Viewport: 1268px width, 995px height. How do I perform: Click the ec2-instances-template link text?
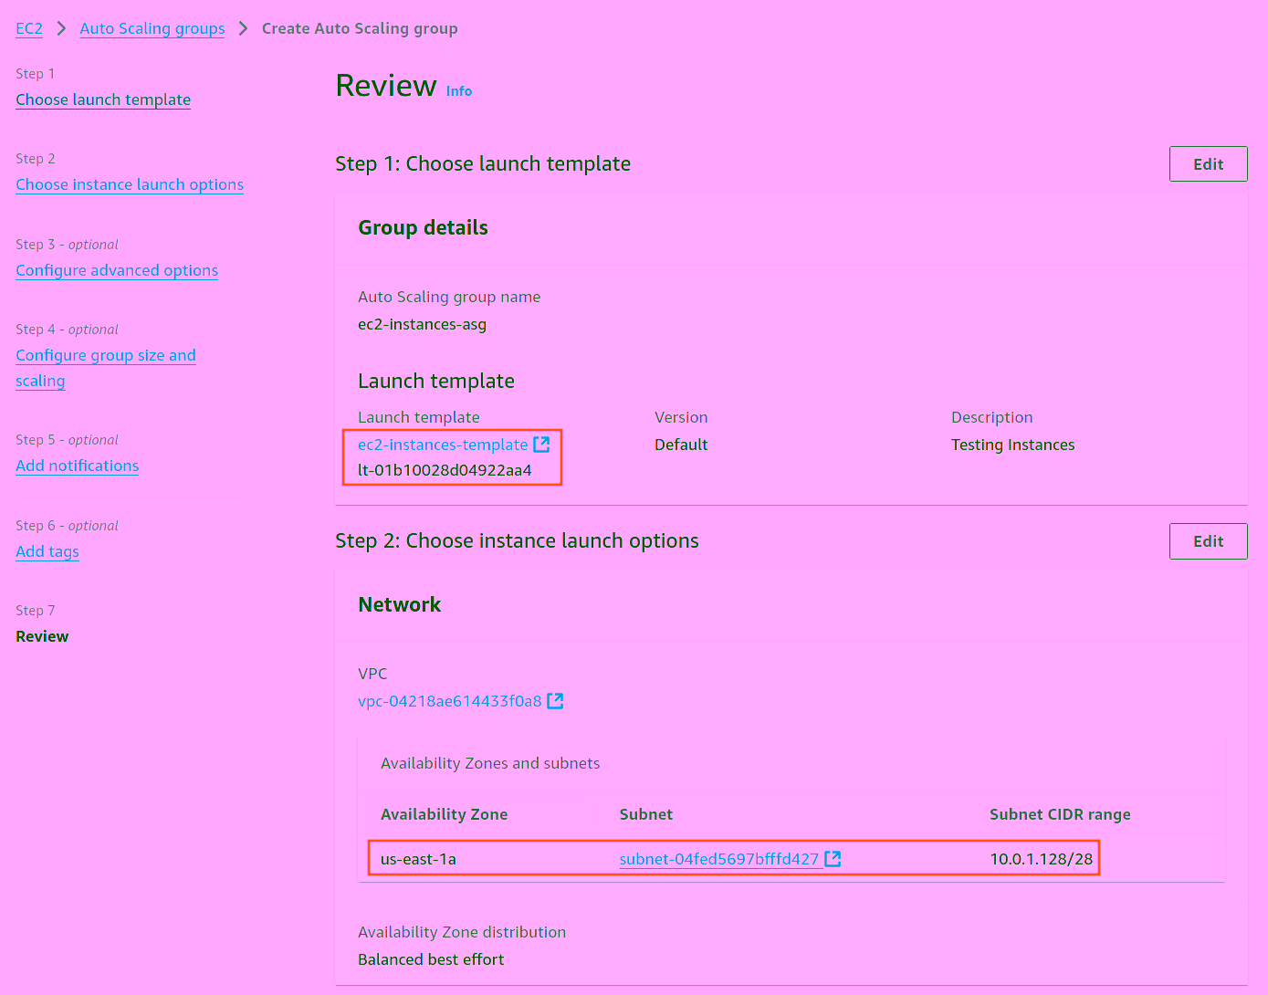[x=442, y=444]
